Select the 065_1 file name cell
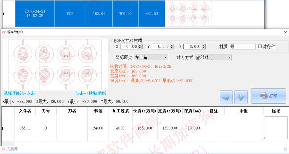Screen dimensions: 289x154 (25, 128)
